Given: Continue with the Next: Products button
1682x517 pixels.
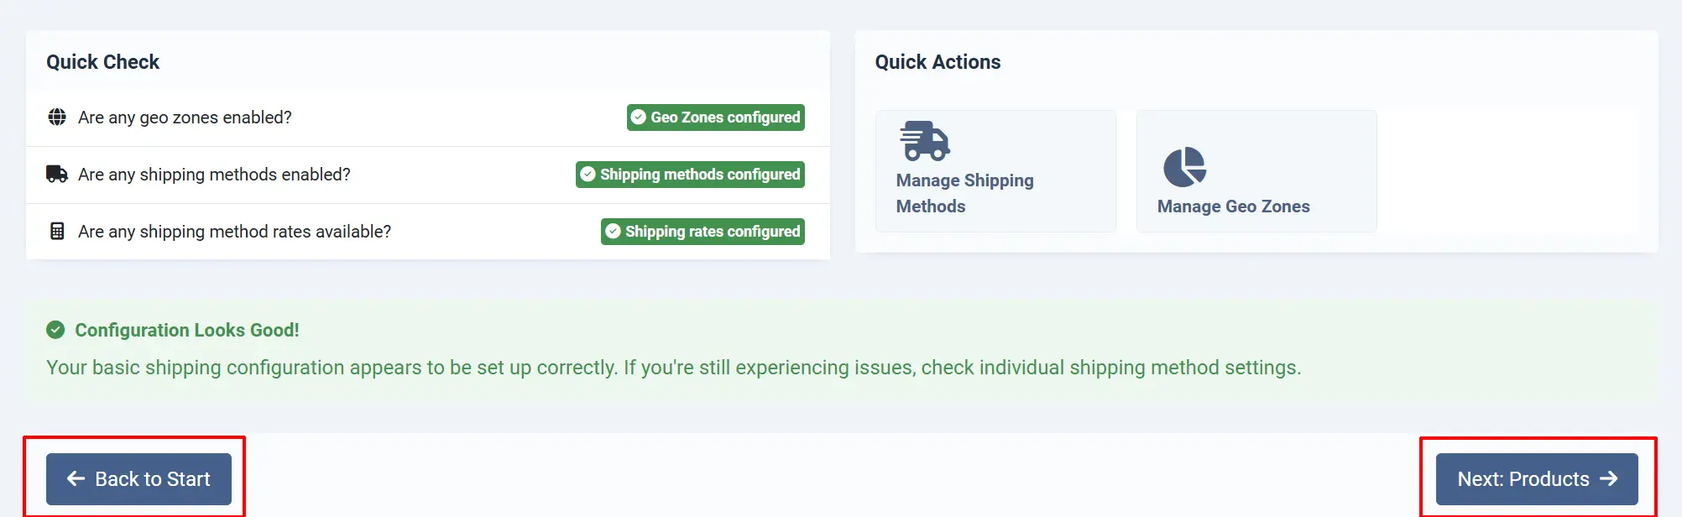Looking at the screenshot, I should coord(1537,479).
